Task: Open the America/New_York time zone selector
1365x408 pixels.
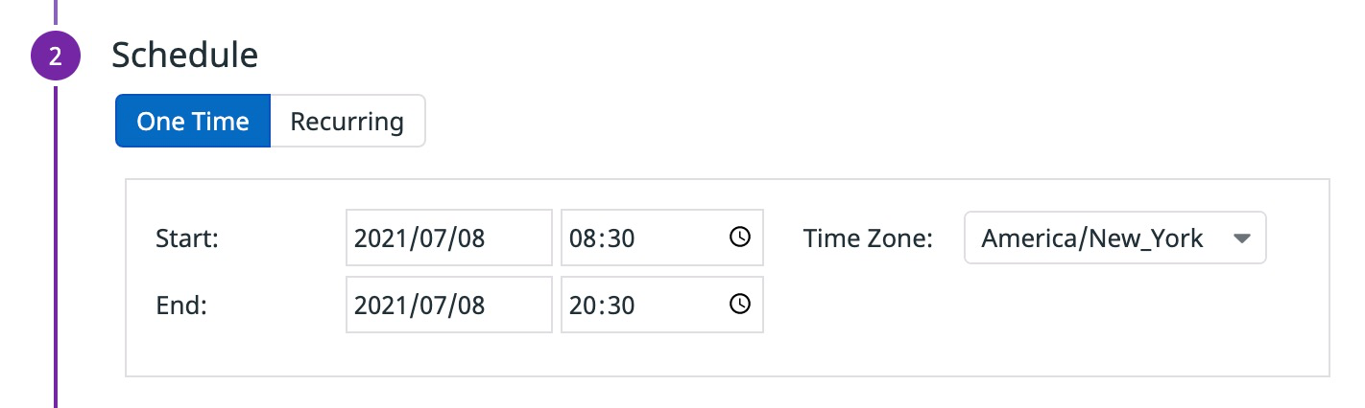Action: [1094, 238]
